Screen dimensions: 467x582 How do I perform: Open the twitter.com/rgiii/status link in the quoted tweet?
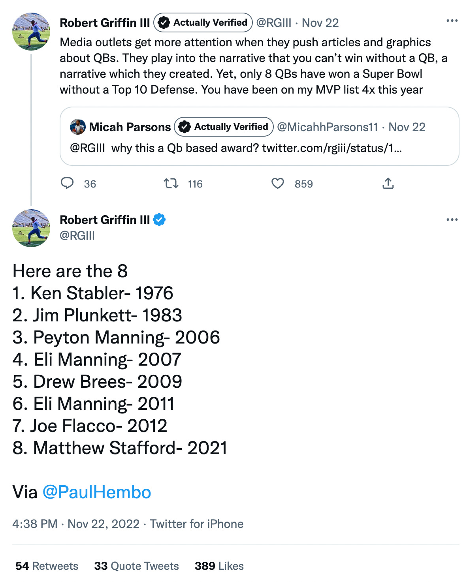tap(332, 148)
